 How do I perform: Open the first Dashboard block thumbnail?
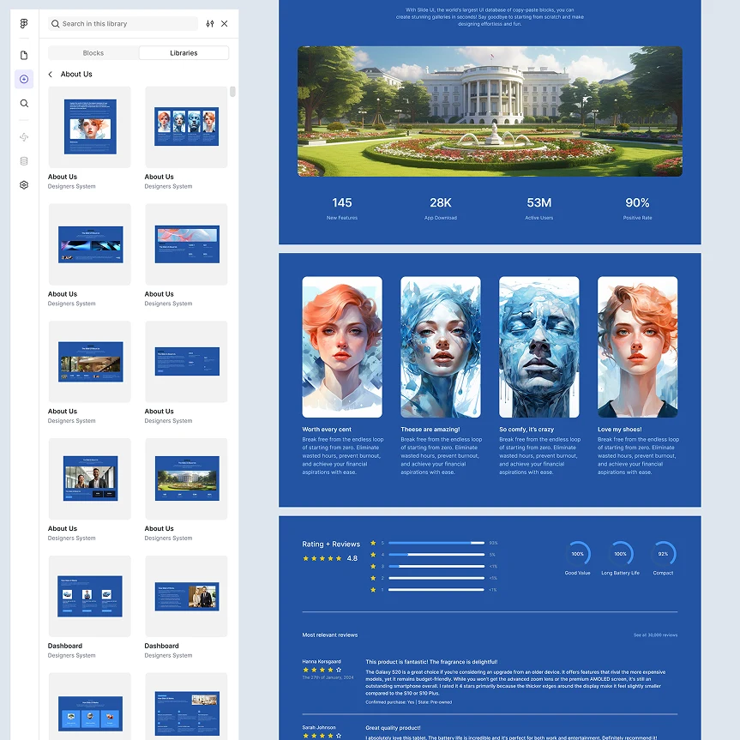pyautogui.click(x=89, y=596)
